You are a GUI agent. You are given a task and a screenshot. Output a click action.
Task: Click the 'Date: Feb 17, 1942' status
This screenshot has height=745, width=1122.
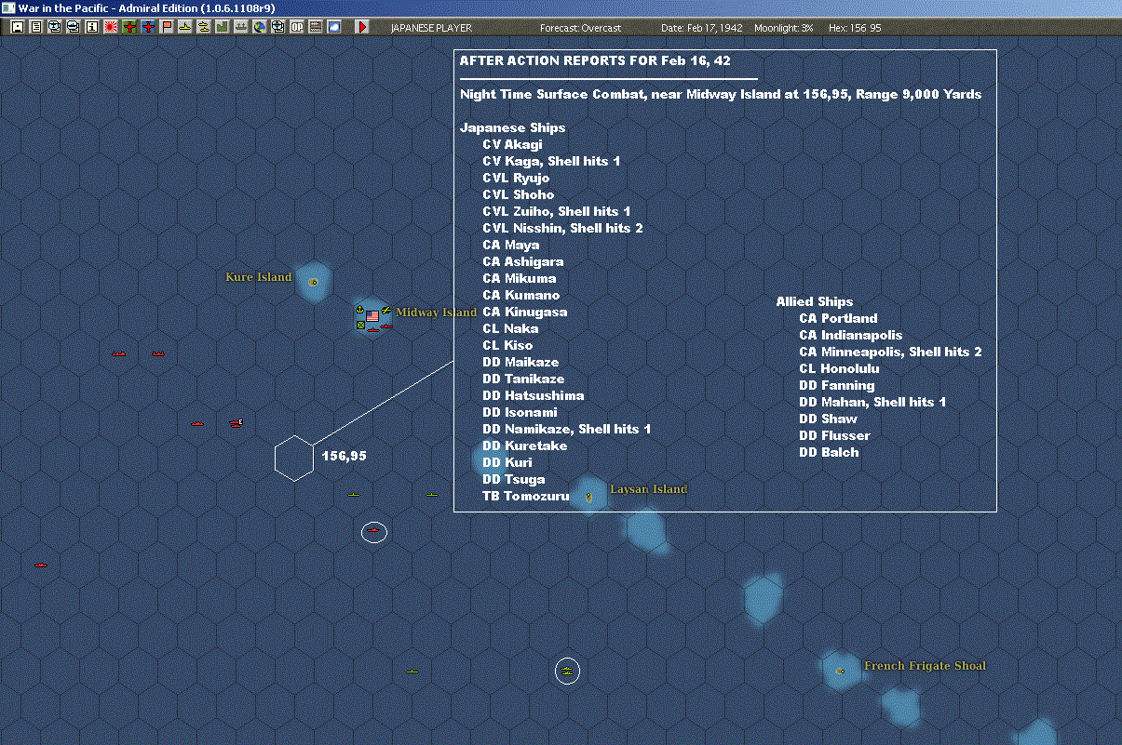(x=702, y=28)
